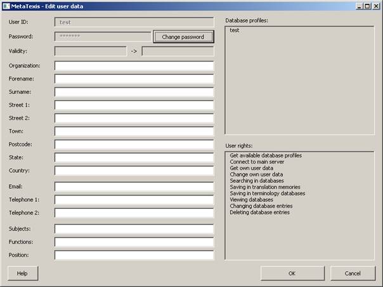Image resolution: width=383 pixels, height=287 pixels.
Task: Click the Change password button
Action: [x=183, y=37]
